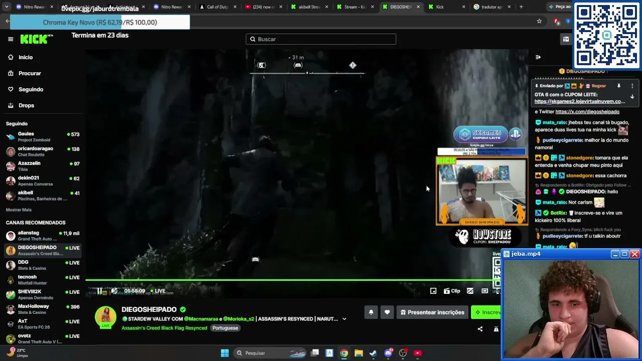Switch to the akibell Stream tab
The height and width of the screenshot is (361, 642).
pyautogui.click(x=309, y=7)
